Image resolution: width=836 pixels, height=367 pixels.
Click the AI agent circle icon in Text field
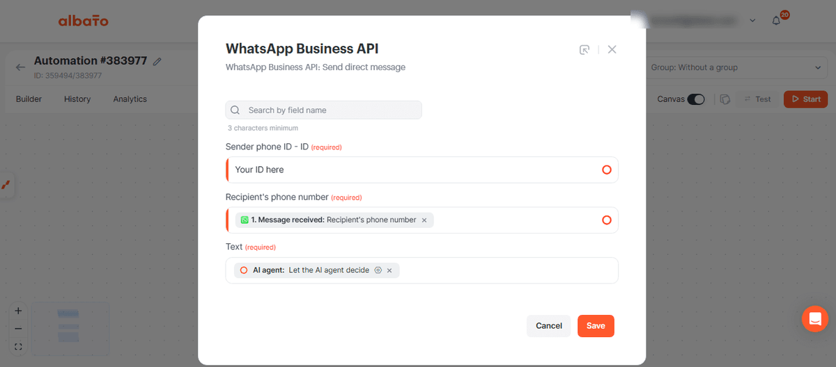(244, 270)
